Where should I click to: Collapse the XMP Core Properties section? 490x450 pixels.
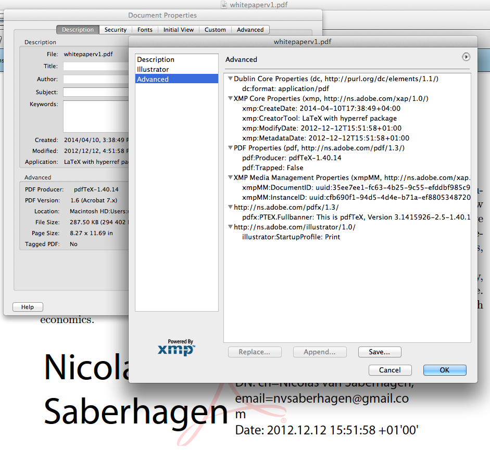tap(230, 98)
